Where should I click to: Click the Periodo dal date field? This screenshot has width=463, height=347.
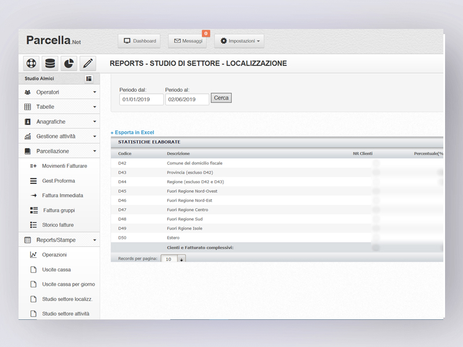pos(141,99)
